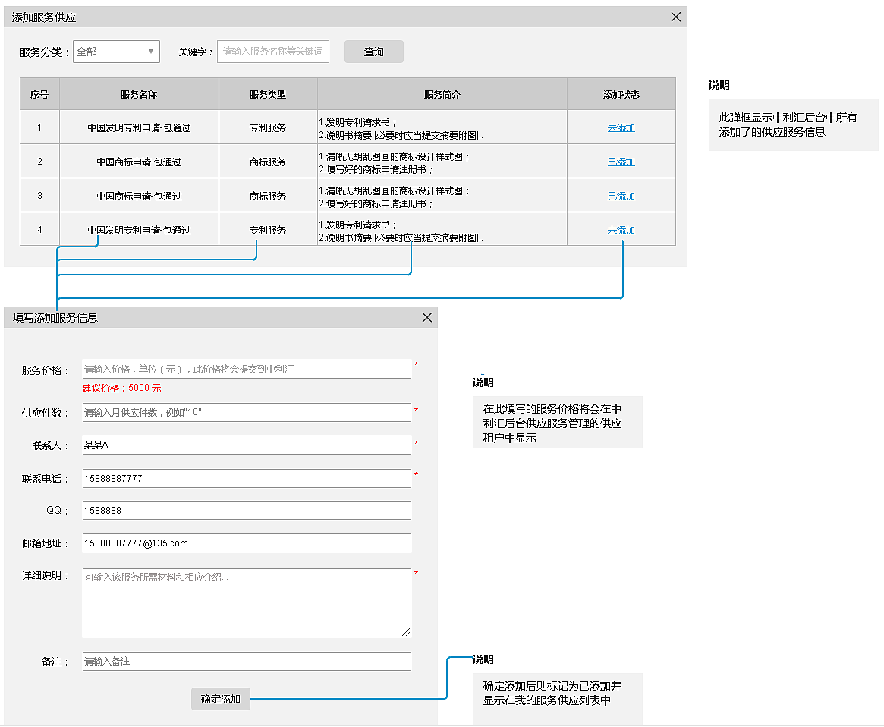Image resolution: width=884 pixels, height=727 pixels.
Task: Close the 添加服务供应 dialog
Action: [x=675, y=17]
